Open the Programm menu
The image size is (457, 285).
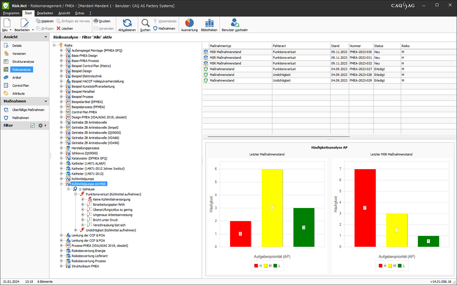pyautogui.click(x=11, y=13)
